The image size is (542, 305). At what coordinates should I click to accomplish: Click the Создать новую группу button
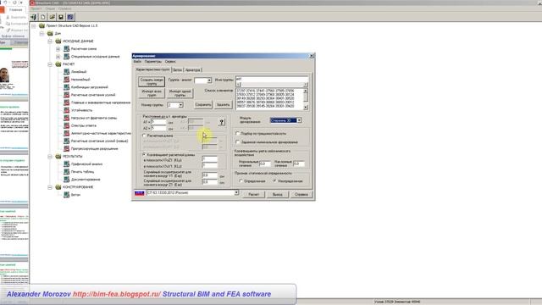click(152, 81)
